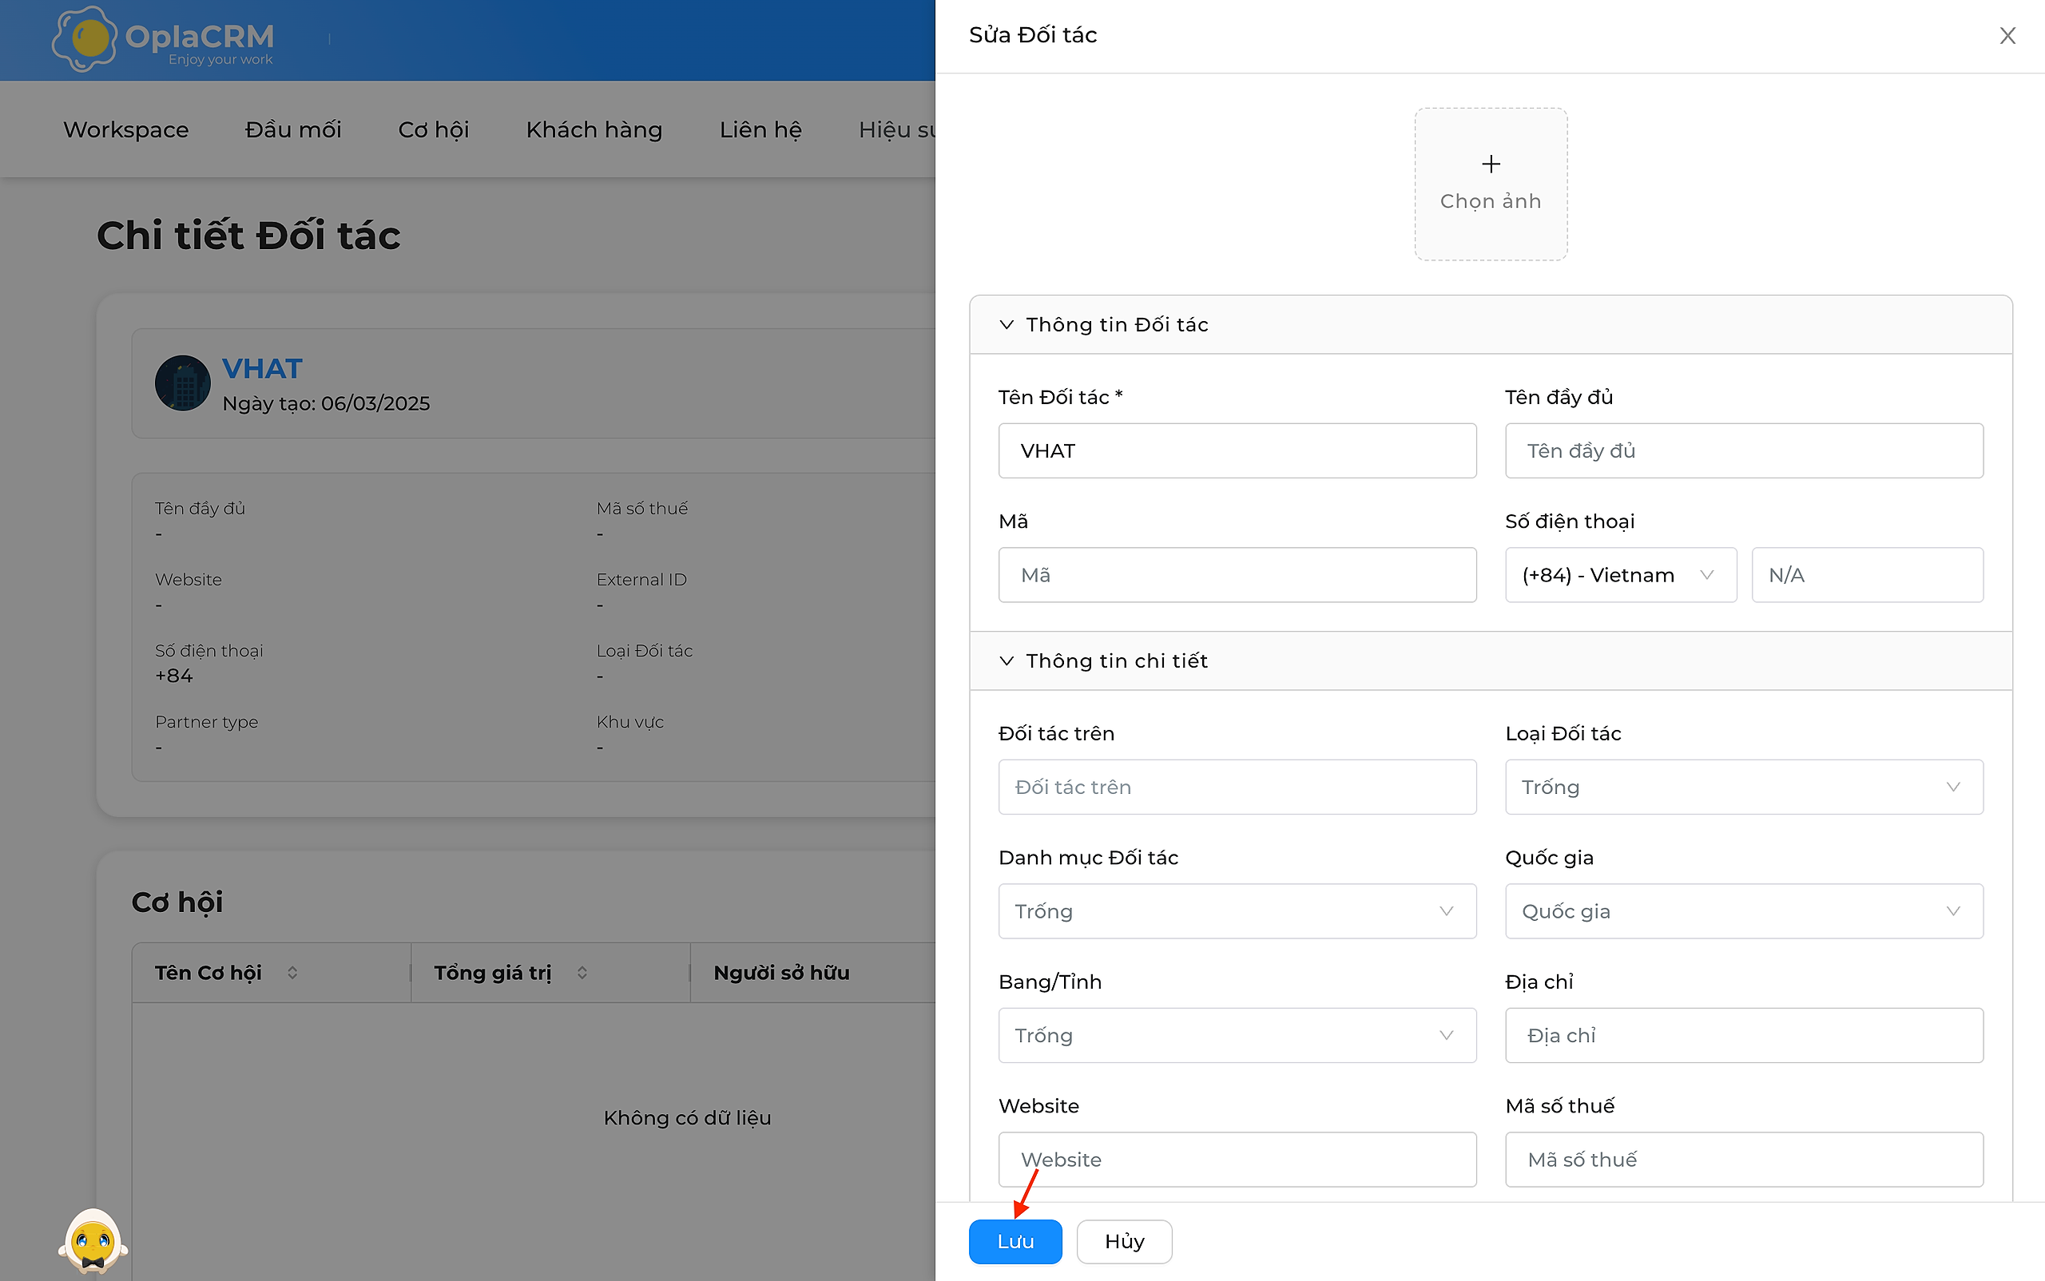2045x1281 pixels.
Task: Click the Tên Đối tác field containing VHAT
Action: tap(1237, 450)
